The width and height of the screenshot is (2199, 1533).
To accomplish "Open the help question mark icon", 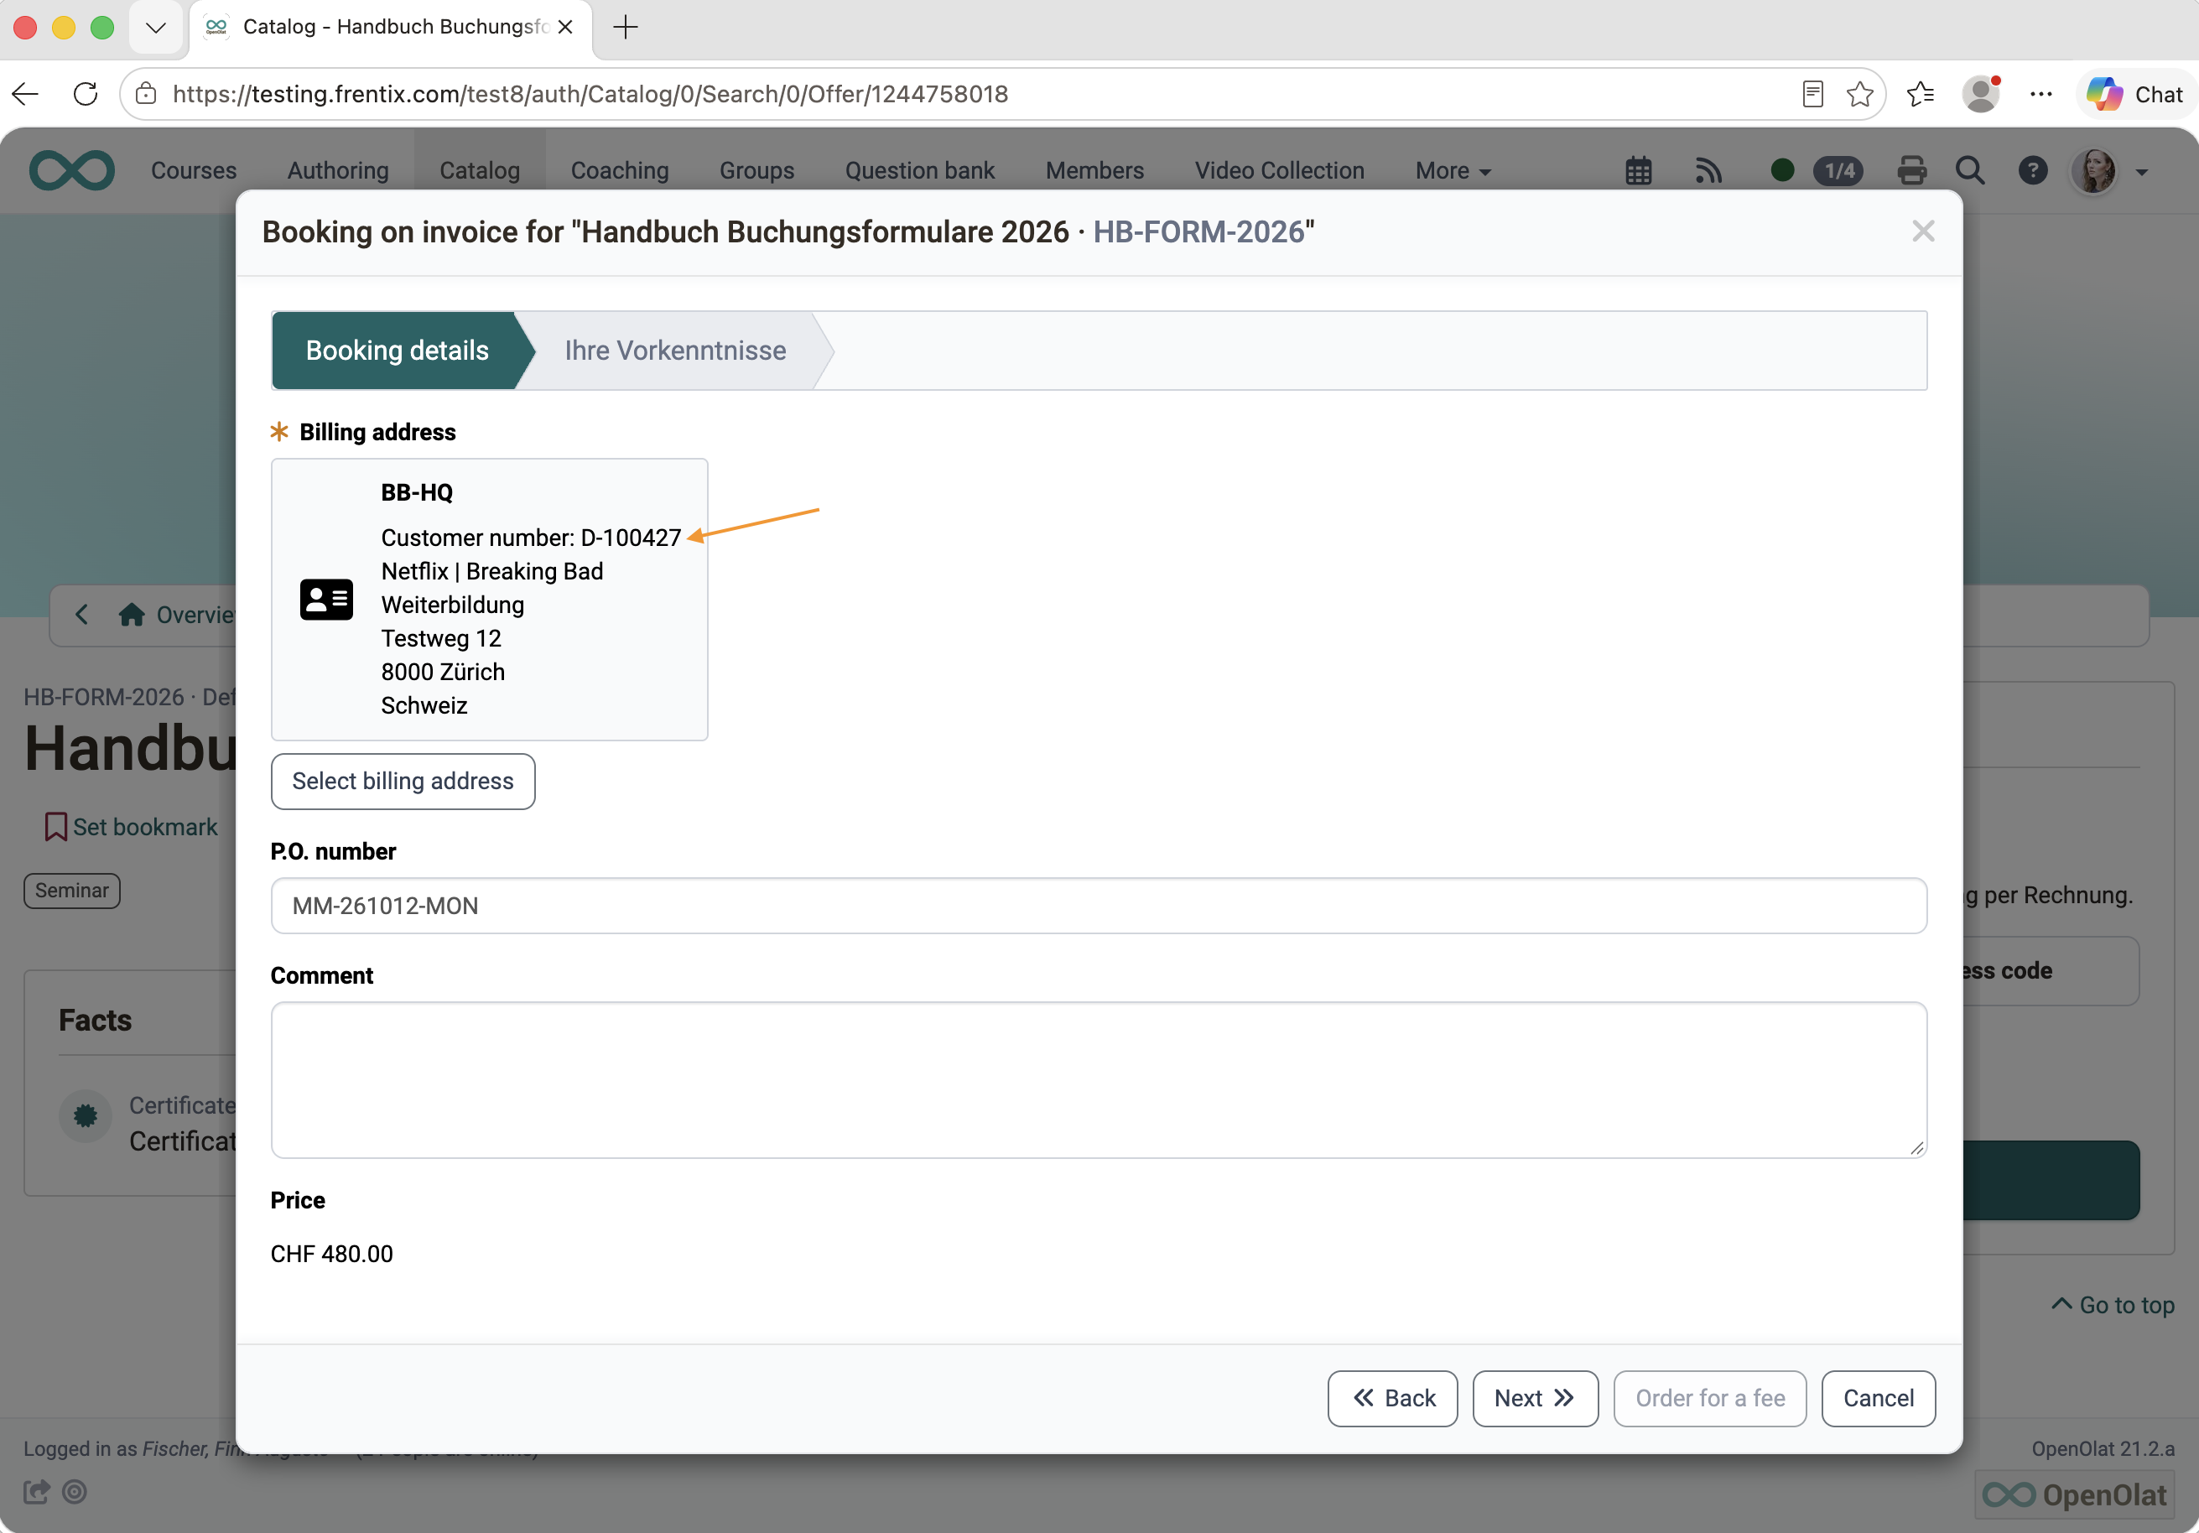I will pos(2032,171).
